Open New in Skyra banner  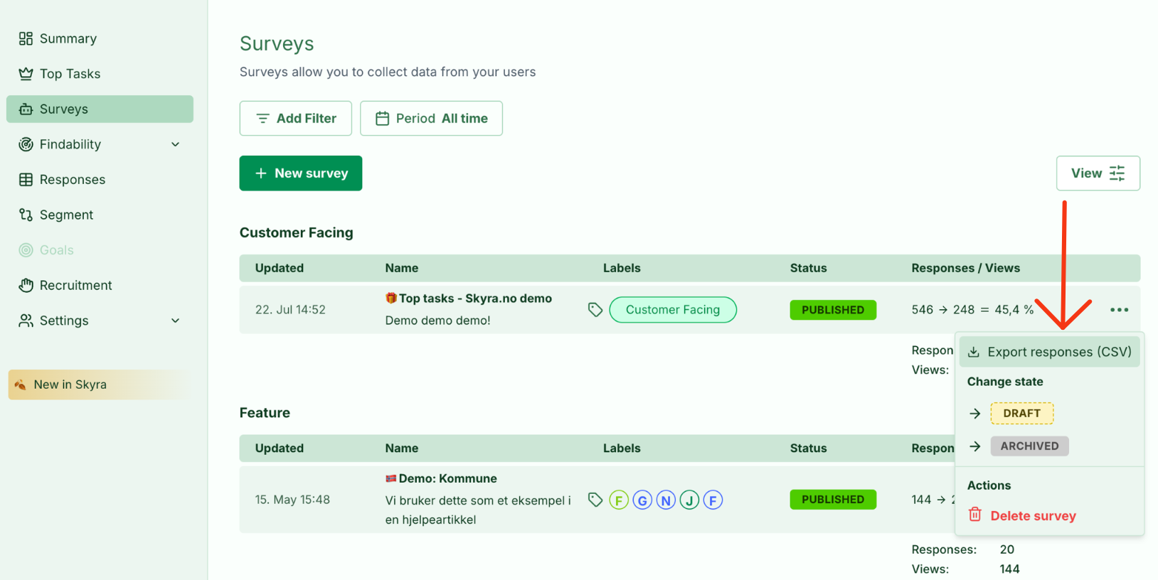[x=100, y=385]
